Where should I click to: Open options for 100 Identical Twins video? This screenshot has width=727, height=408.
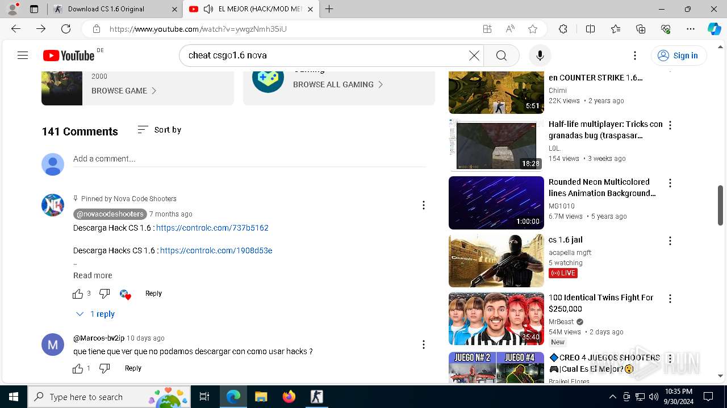(670, 299)
